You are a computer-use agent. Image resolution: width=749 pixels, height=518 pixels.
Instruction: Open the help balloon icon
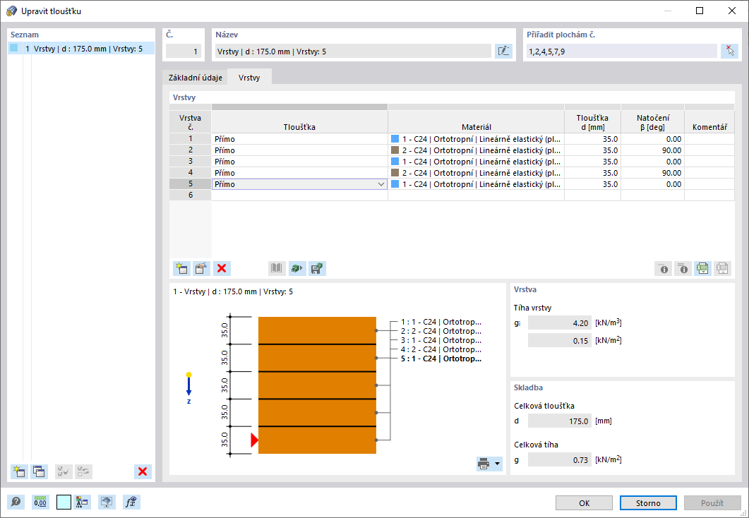tap(16, 502)
